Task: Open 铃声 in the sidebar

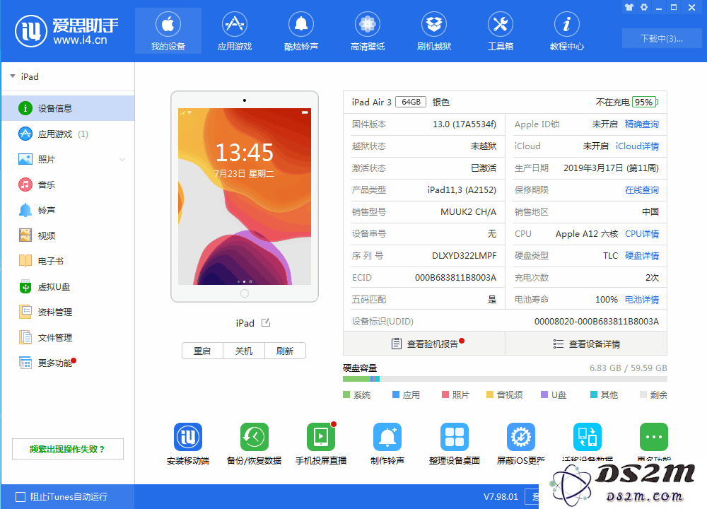Action: click(x=68, y=210)
